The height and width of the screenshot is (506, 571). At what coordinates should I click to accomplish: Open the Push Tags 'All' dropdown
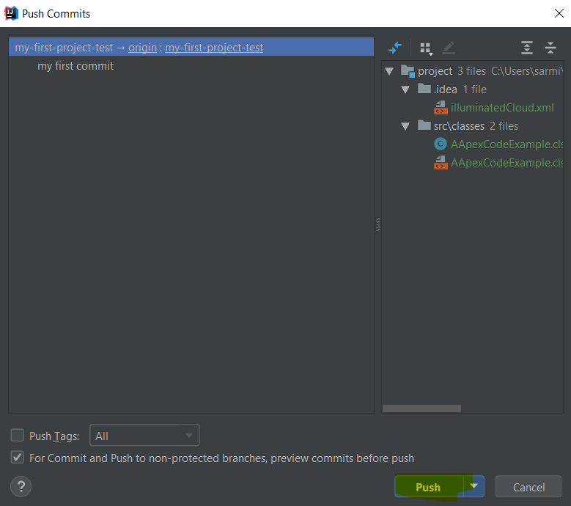tap(144, 436)
